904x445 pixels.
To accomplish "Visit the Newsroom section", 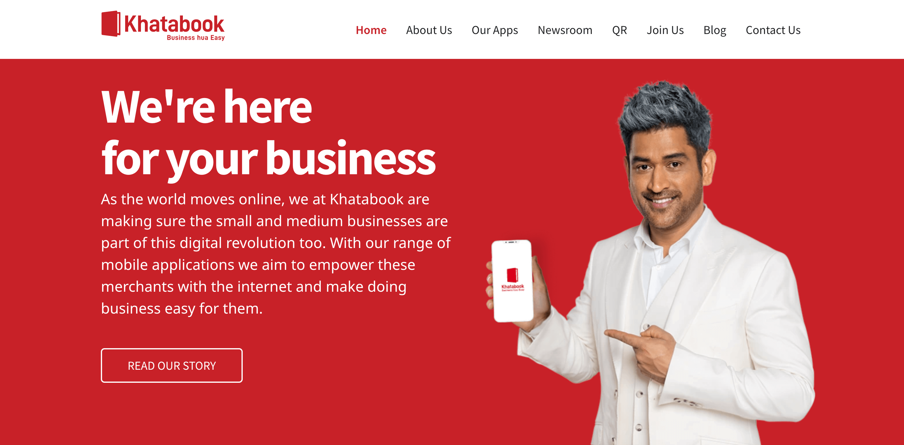I will pos(565,30).
